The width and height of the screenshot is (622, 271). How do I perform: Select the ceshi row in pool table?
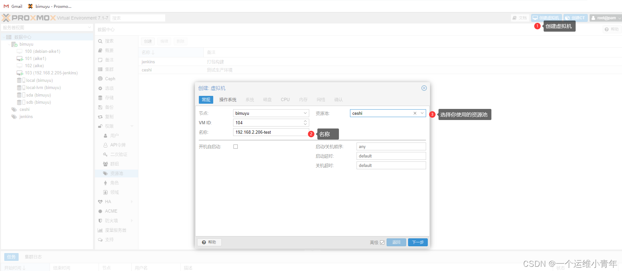380,70
